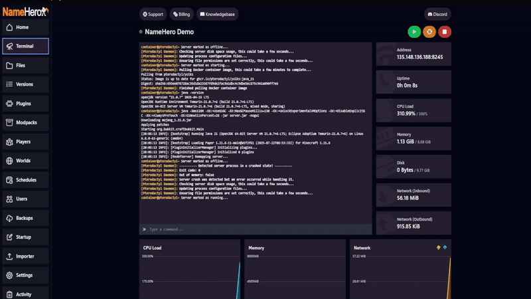Image resolution: width=531 pixels, height=299 pixels.
Task: Click the Memory graph title
Action: pos(256,248)
